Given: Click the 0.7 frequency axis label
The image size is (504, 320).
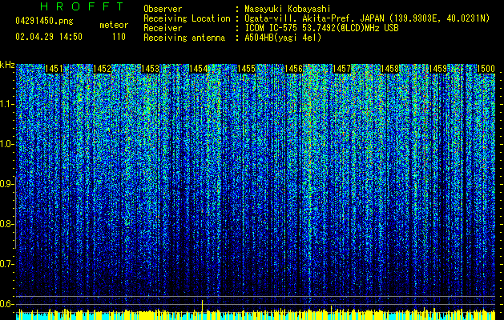Looking at the screenshot, I should (7, 265).
